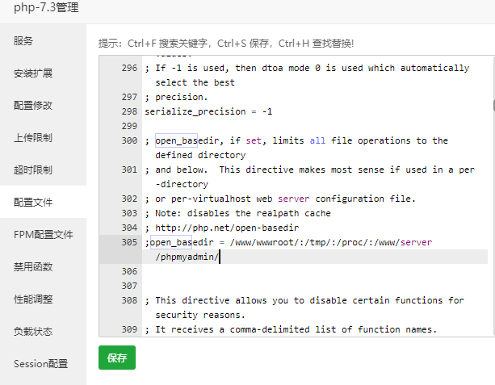
Task: Open the 性能调整 tab
Action: tap(43, 299)
